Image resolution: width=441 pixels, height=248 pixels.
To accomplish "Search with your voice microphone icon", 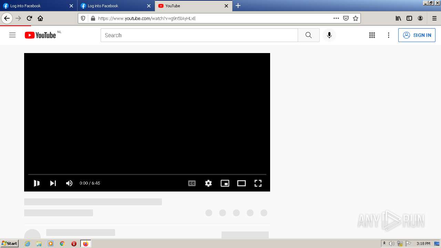I will 329,35.
